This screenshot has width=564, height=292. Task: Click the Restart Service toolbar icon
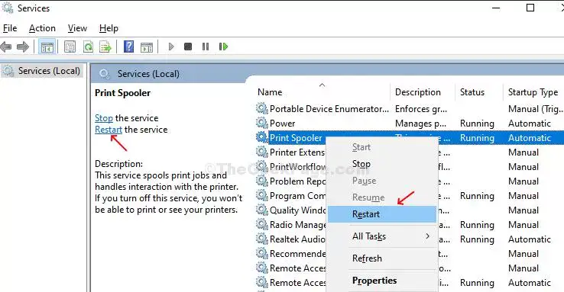[x=223, y=47]
